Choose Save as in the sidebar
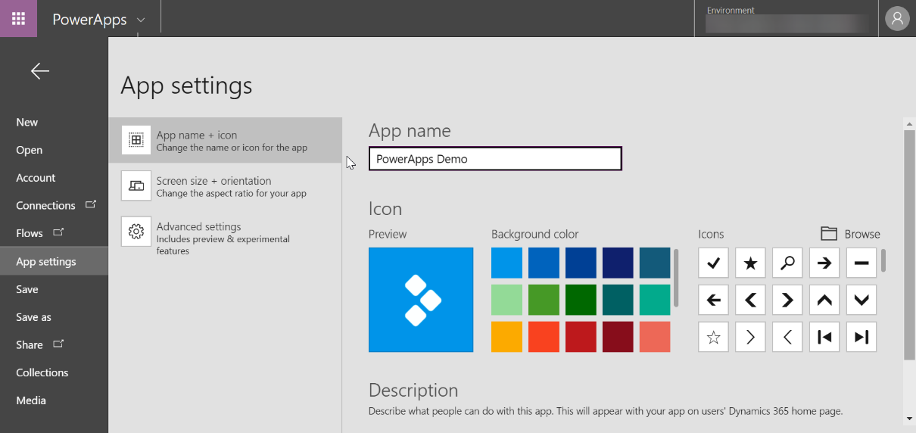 (x=33, y=317)
